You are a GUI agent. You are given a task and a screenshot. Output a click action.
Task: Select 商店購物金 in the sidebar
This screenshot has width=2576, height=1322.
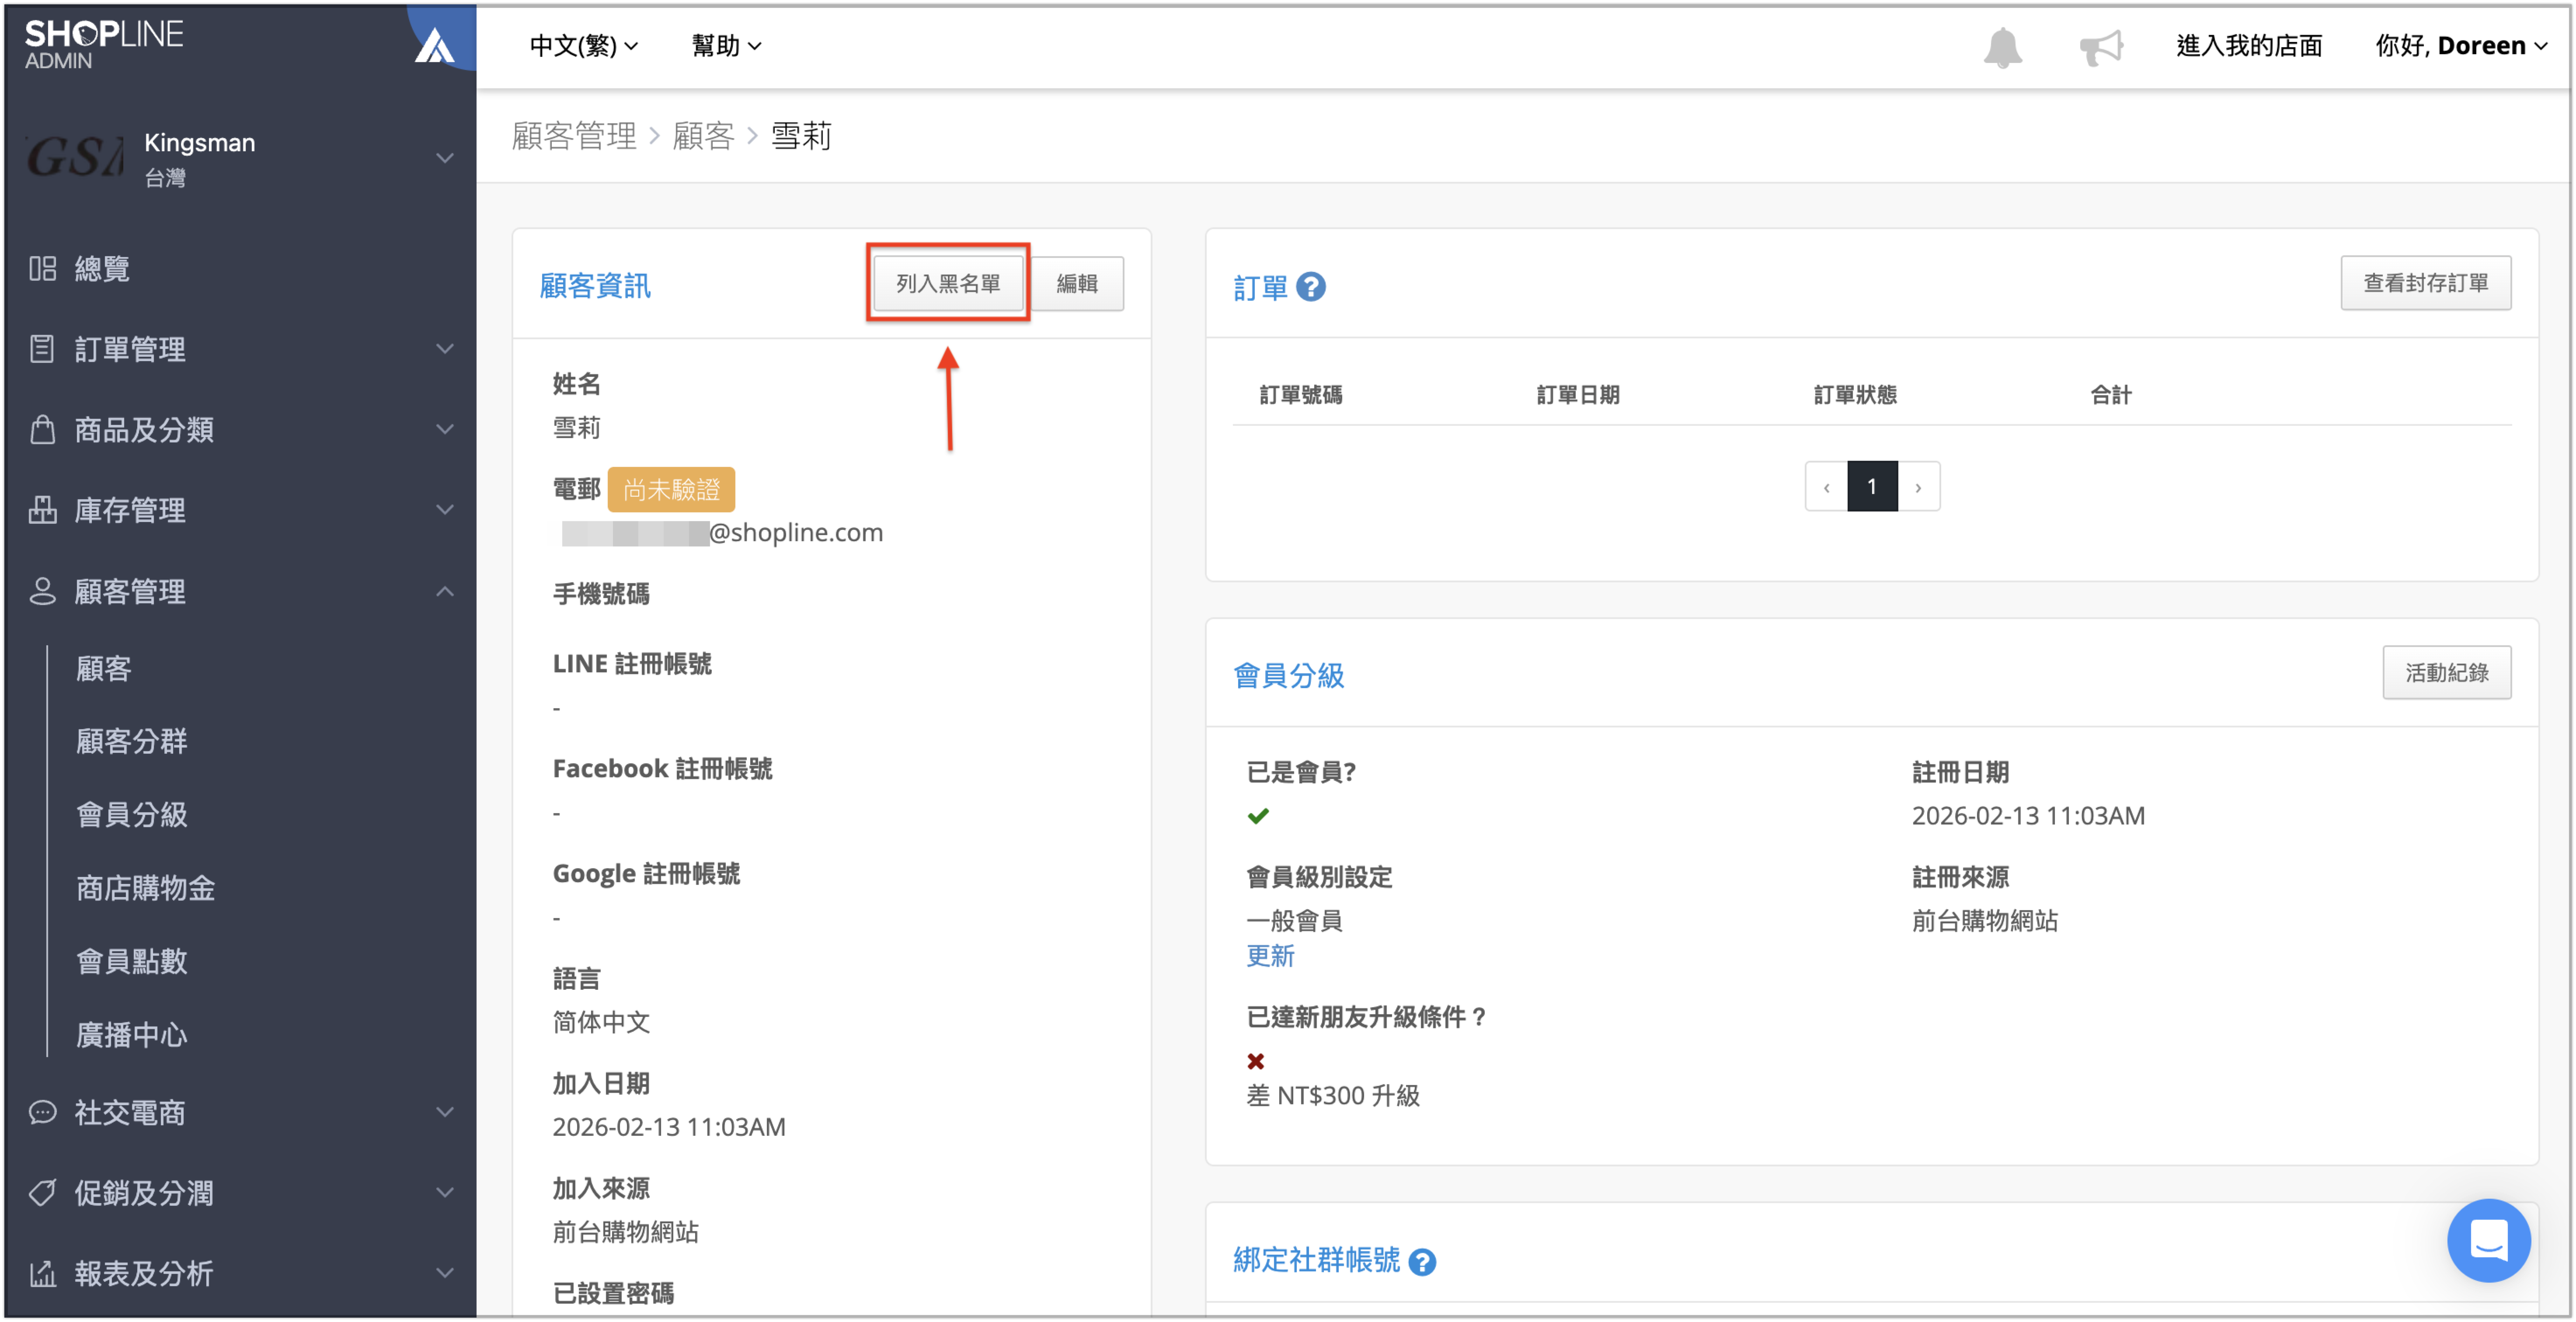click(146, 887)
